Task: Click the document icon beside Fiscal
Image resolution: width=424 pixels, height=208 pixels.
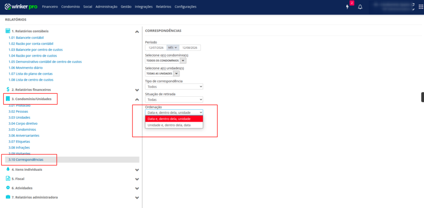Action: pos(8,179)
